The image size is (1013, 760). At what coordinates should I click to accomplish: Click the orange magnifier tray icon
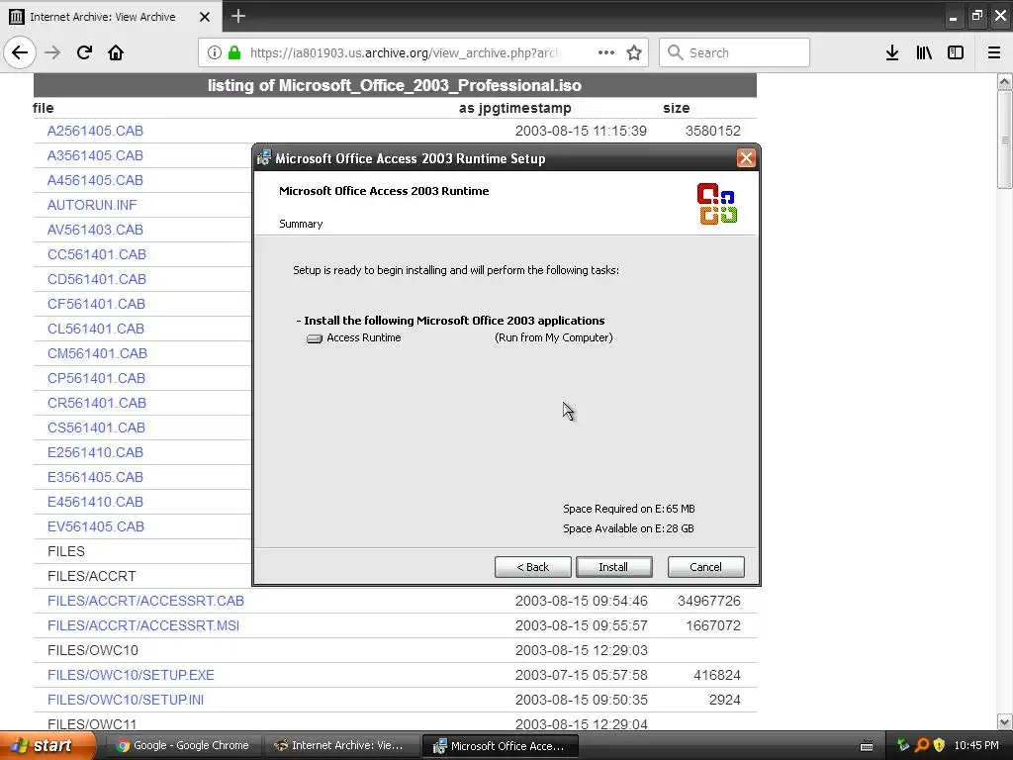[x=922, y=745]
